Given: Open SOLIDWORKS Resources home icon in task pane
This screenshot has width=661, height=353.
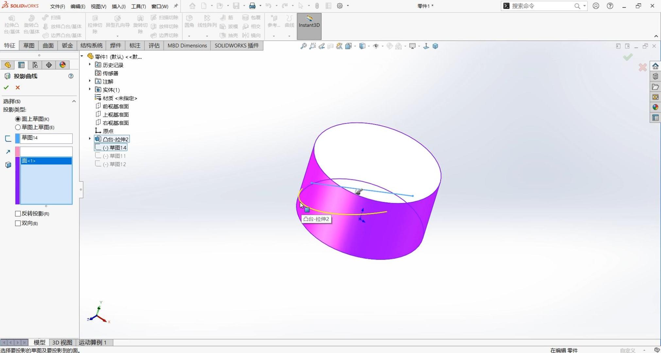Looking at the screenshot, I should pos(655,66).
